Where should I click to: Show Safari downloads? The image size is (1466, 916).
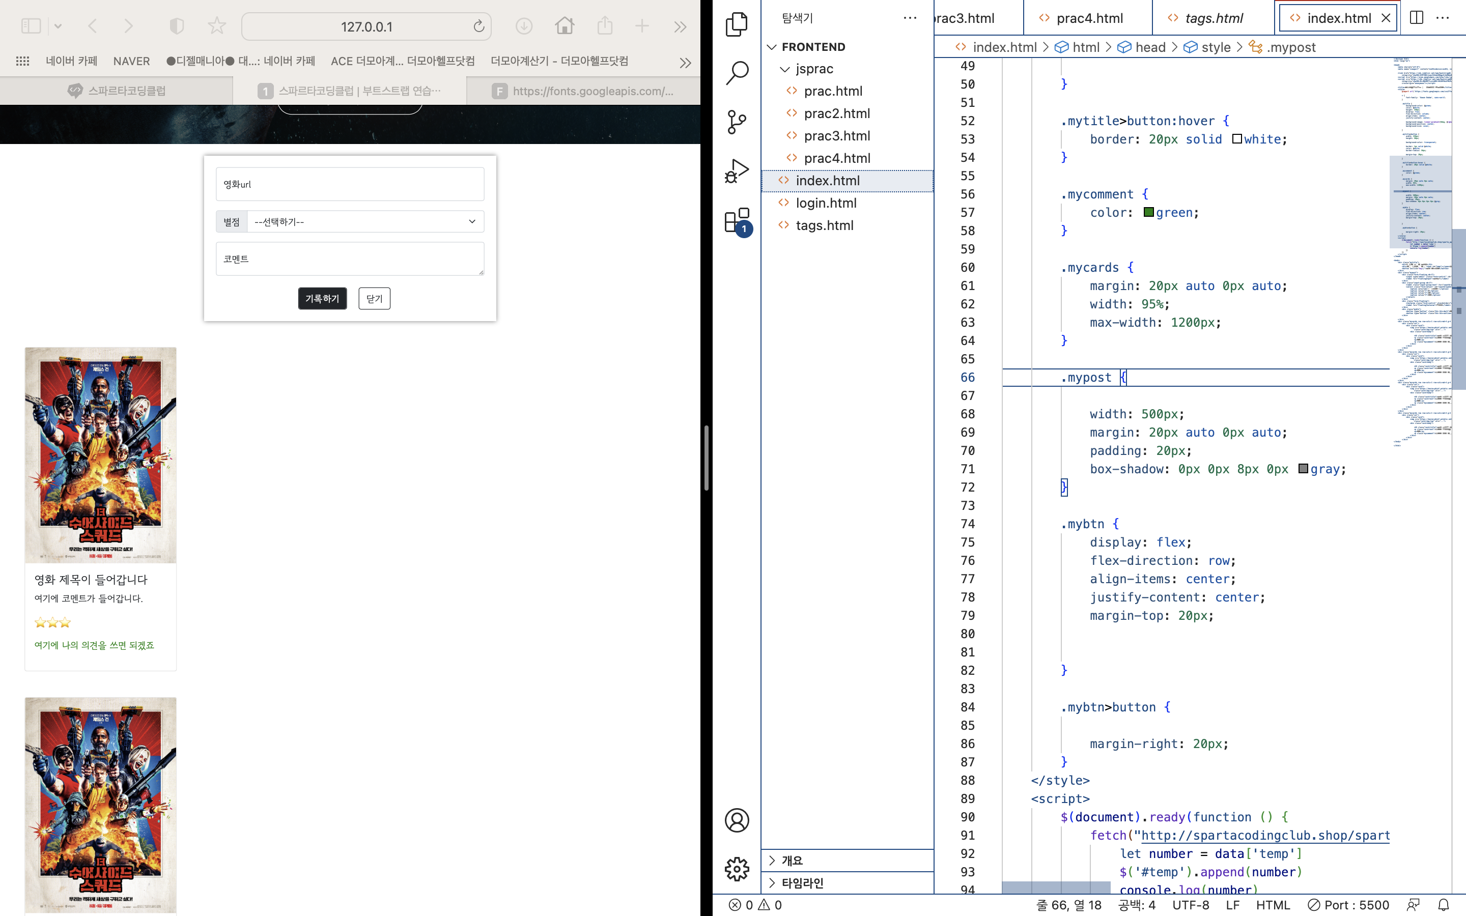(x=524, y=26)
